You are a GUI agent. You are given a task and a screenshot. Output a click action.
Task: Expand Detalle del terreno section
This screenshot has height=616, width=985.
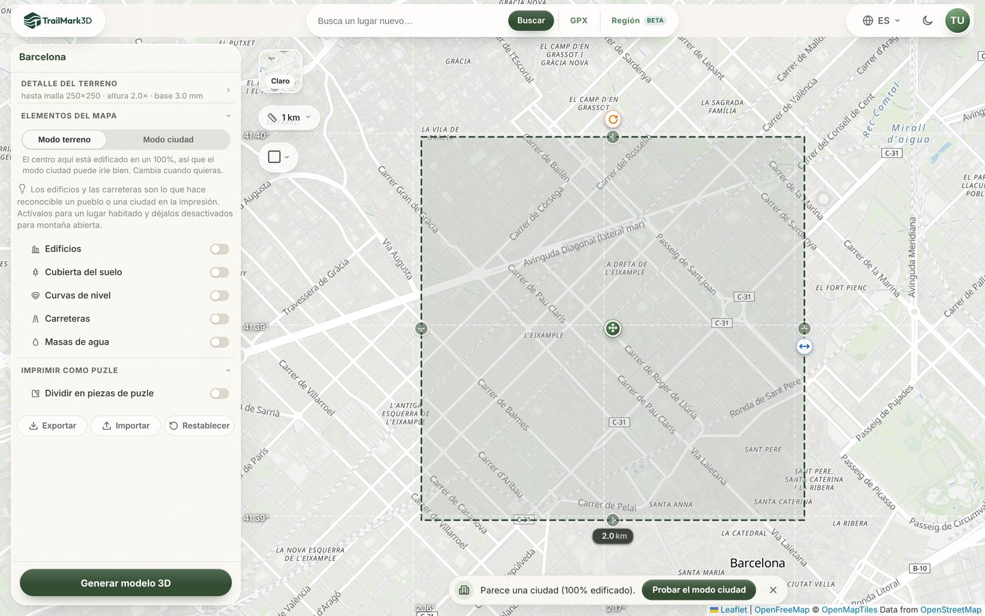click(126, 89)
